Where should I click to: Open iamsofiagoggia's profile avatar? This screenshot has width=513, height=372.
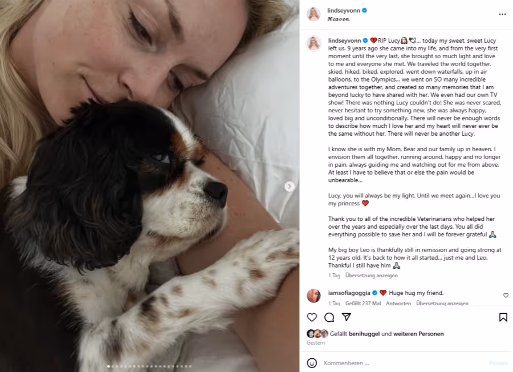coord(313,296)
